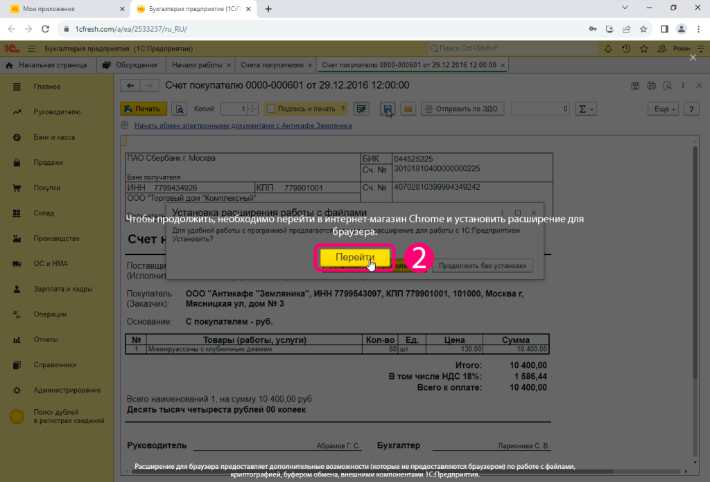710x482 pixels.
Task: Open the Начать обмен электронными документами link
Action: point(243,126)
